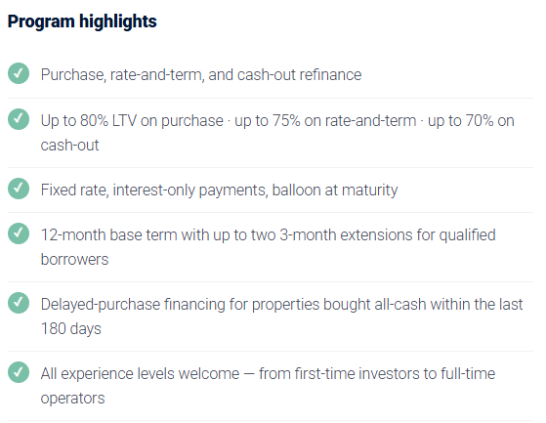This screenshot has width=546, height=423.
Task: Click the '180 days' text
Action: pyautogui.click(x=71, y=328)
